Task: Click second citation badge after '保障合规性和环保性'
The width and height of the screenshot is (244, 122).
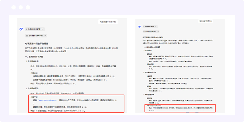Action: pos(74,84)
